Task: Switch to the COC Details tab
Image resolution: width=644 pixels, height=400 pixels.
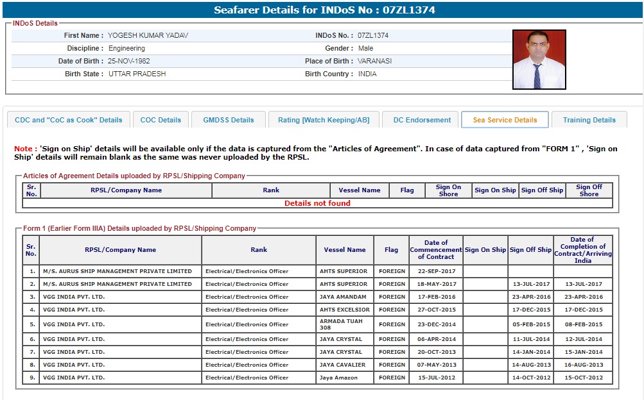Action: pyautogui.click(x=161, y=120)
